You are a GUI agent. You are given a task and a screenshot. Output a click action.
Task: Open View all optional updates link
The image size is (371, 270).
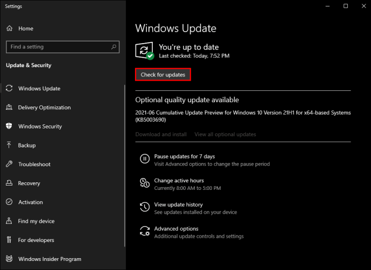[225, 134]
